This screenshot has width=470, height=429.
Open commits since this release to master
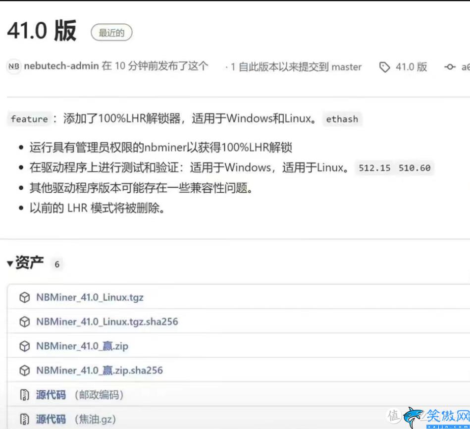(x=296, y=67)
